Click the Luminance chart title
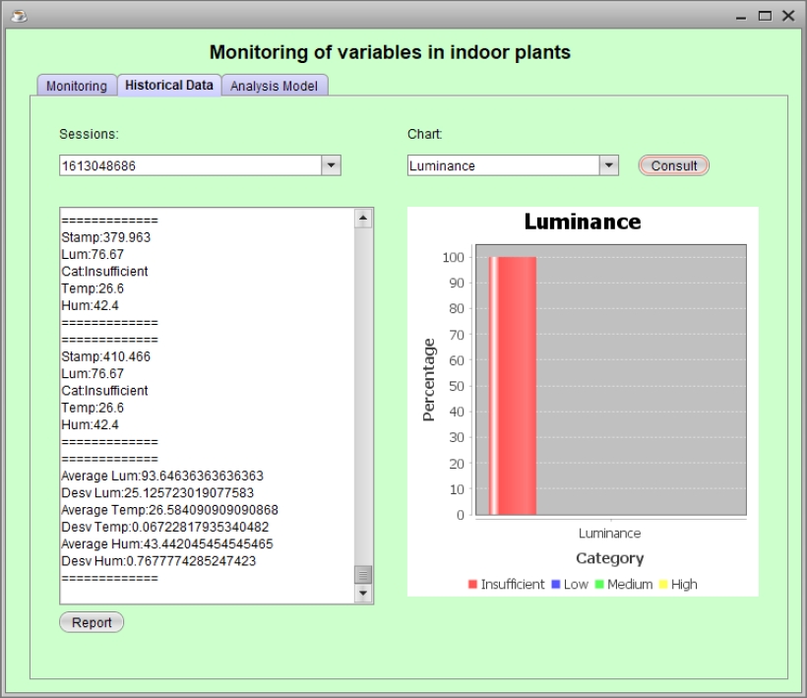The width and height of the screenshot is (807, 698). 582,222
